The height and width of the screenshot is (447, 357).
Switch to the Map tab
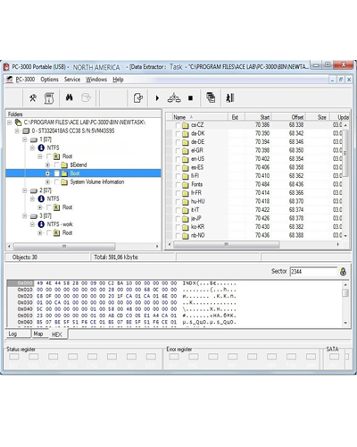[39, 333]
